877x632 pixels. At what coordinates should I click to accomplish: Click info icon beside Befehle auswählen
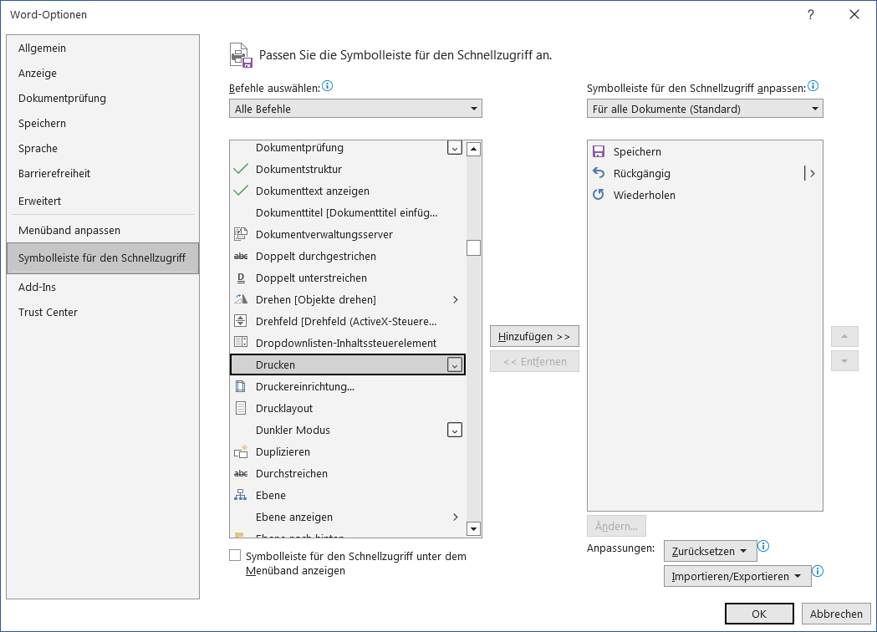point(328,86)
